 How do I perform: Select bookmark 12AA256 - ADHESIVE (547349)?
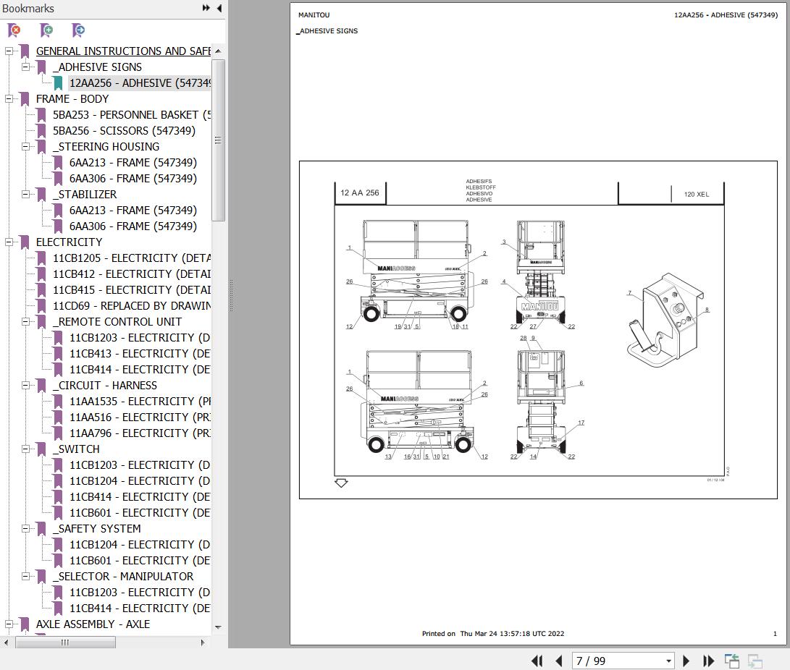coord(140,83)
